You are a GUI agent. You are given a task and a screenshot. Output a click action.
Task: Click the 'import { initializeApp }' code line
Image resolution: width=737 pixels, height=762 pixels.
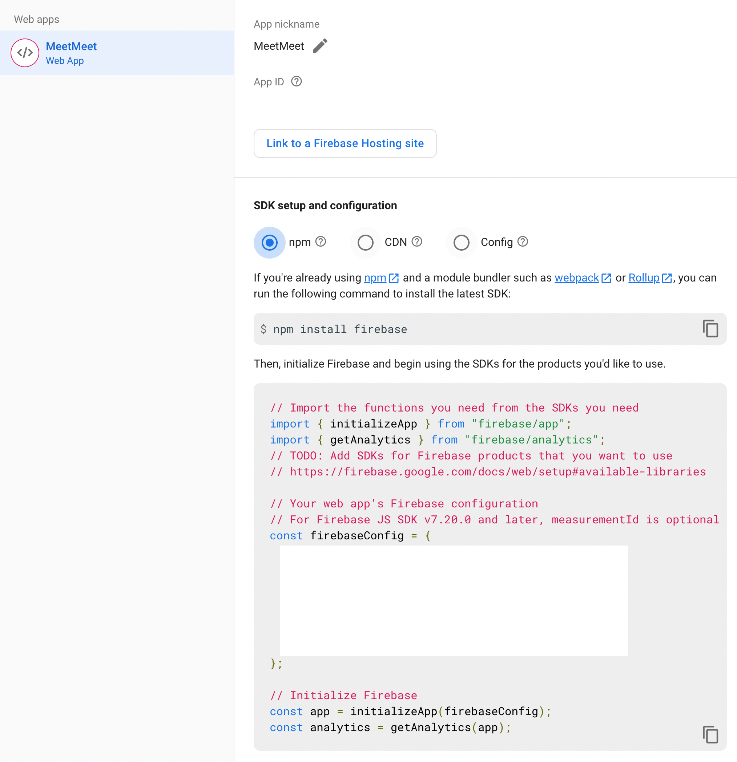click(x=421, y=424)
